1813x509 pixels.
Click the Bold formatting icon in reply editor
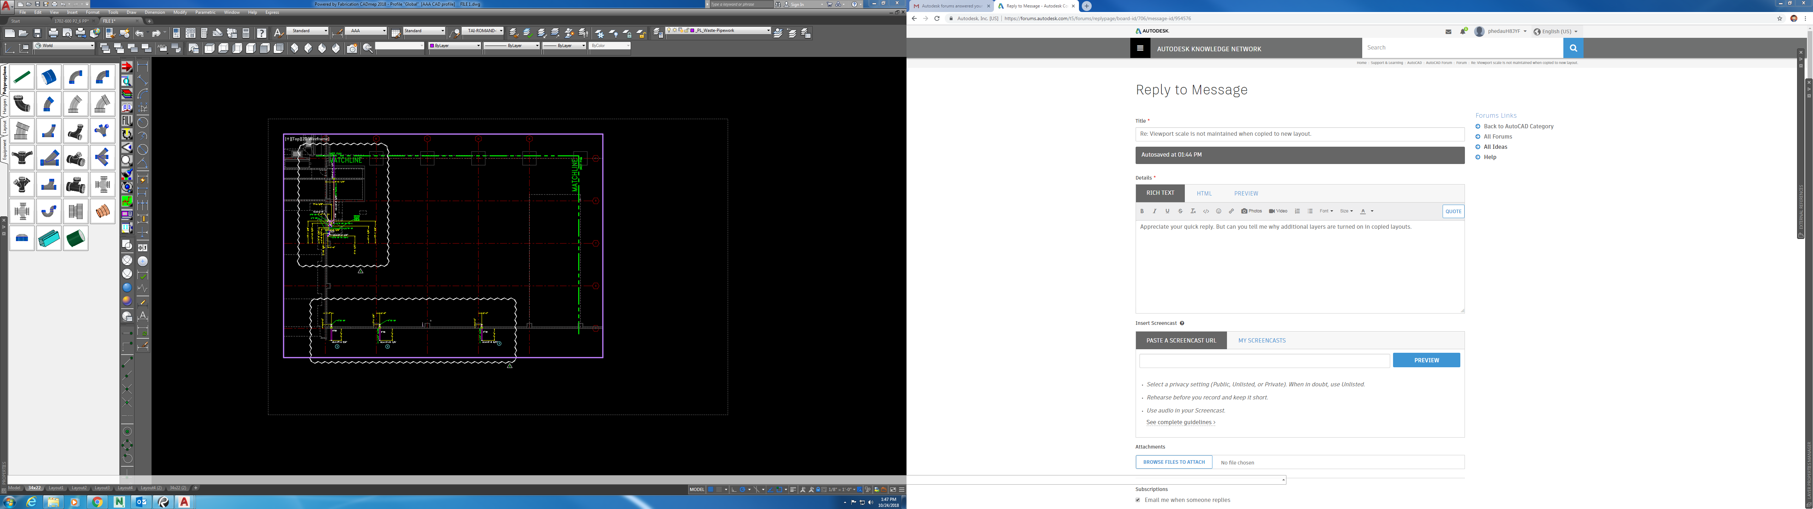tap(1142, 211)
